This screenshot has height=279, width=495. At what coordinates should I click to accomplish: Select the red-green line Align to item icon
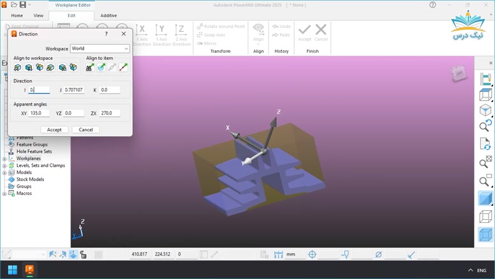pos(123,68)
